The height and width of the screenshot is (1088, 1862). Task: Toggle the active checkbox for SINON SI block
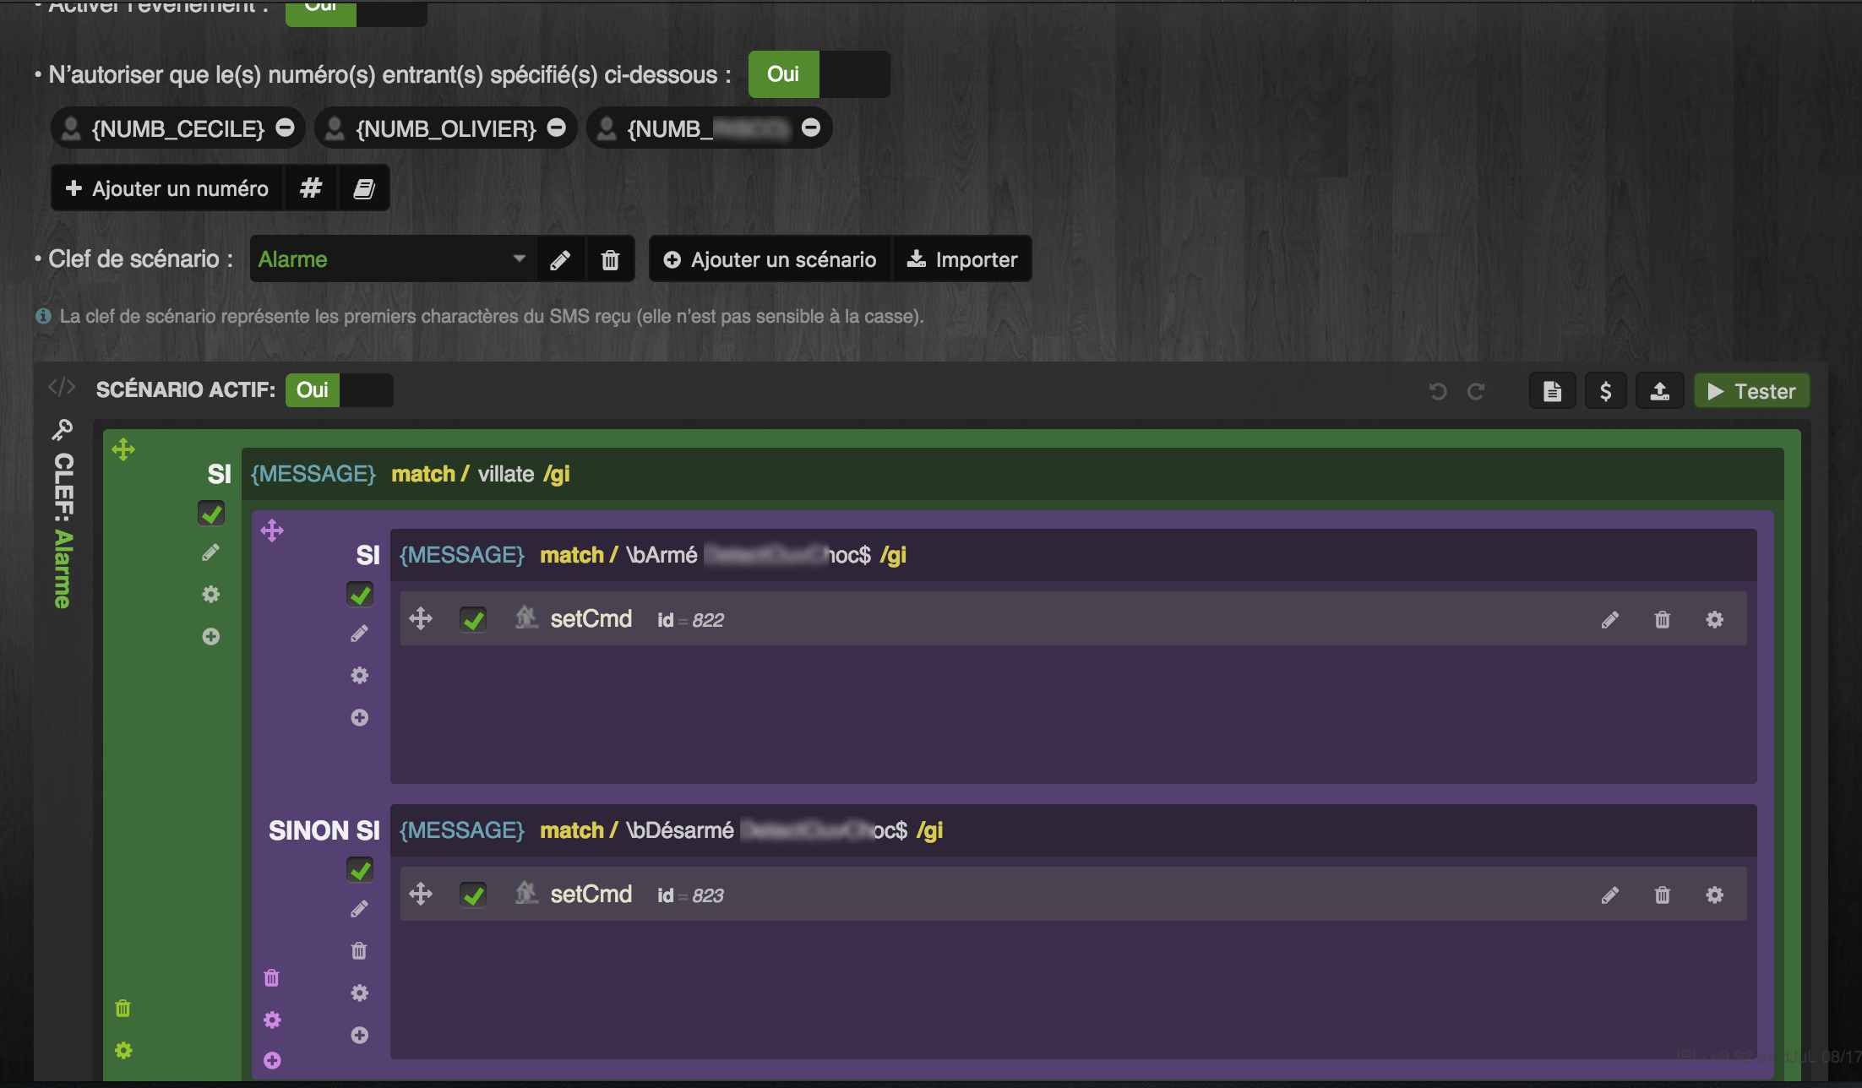click(359, 869)
